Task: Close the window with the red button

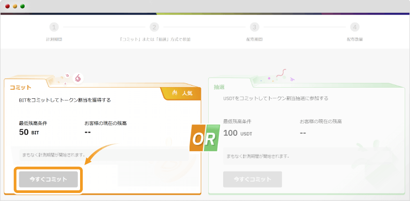Action: 7,6
